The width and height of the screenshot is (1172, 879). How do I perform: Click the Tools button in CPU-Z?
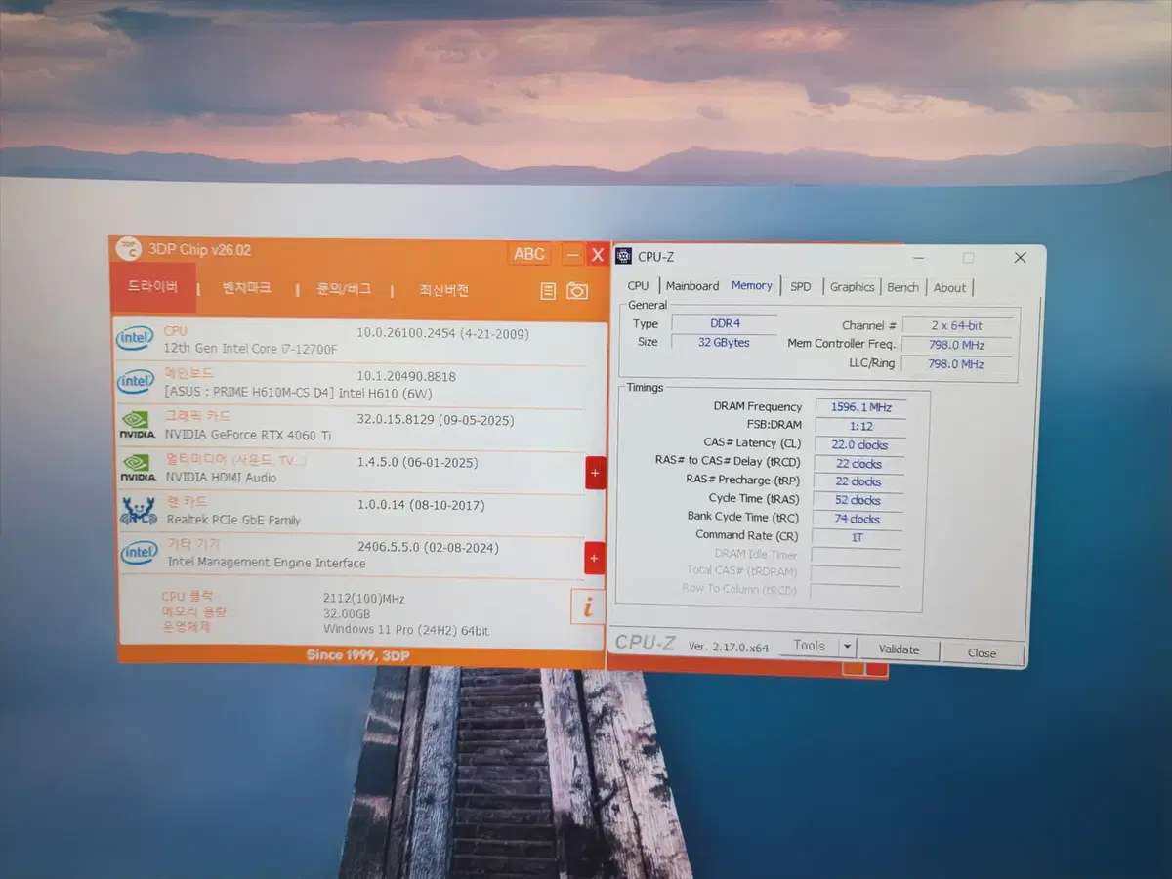click(810, 646)
